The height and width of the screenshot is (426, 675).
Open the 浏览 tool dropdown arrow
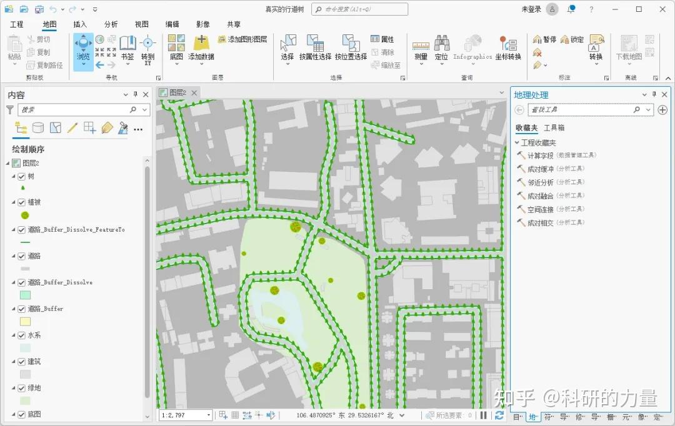click(x=83, y=64)
